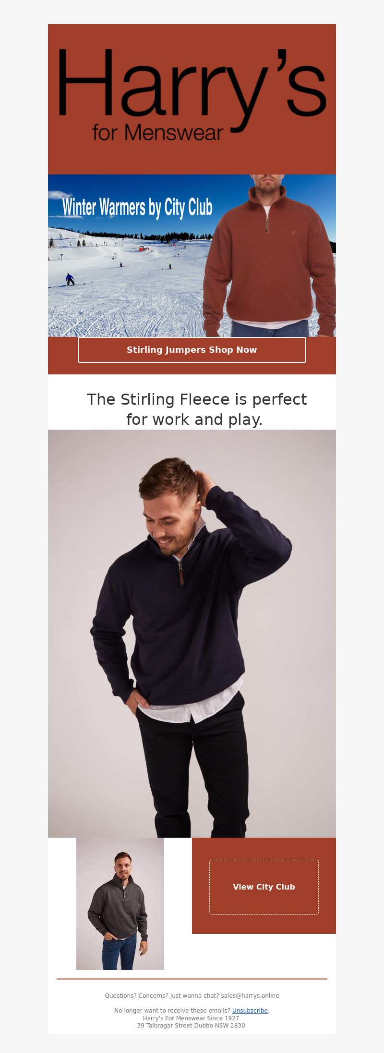This screenshot has width=384, height=1053.
Task: Click 'Harry's For Menswear Since 1927' text
Action: coord(191,1018)
